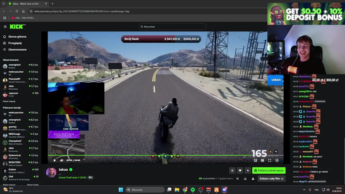Open Obserwowane in the sidebar
This screenshot has width=345, height=194.
[17, 50]
